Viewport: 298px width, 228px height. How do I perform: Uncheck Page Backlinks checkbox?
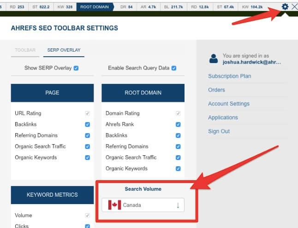[87, 124]
